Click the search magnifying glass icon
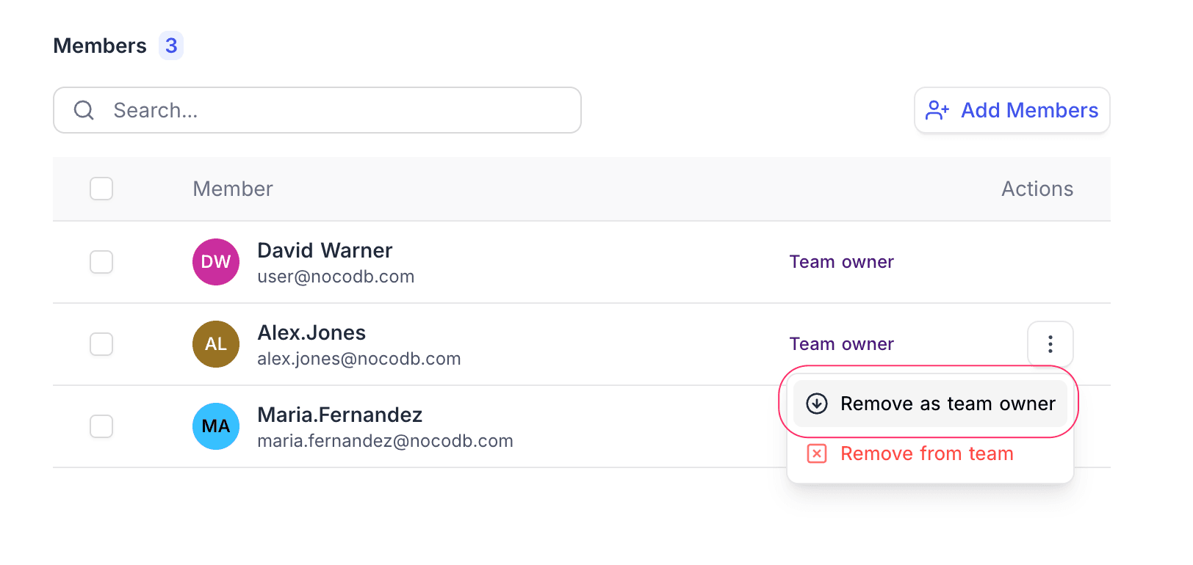The height and width of the screenshot is (565, 1193). pyautogui.click(x=83, y=110)
